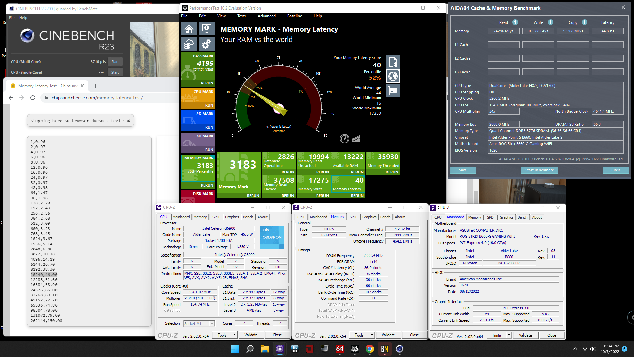The height and width of the screenshot is (357, 634).
Task: Open Tools dropdown arrow in CPU-Z memory window
Action: tap(371, 335)
